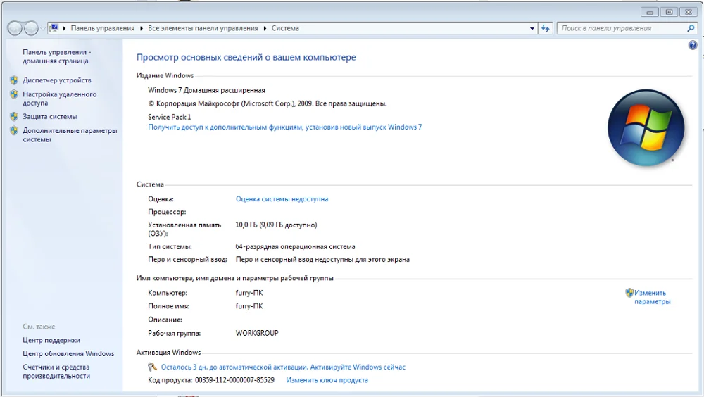Open Диспетчер устройств
Image resolution: width=704 pixels, height=397 pixels.
(57, 80)
